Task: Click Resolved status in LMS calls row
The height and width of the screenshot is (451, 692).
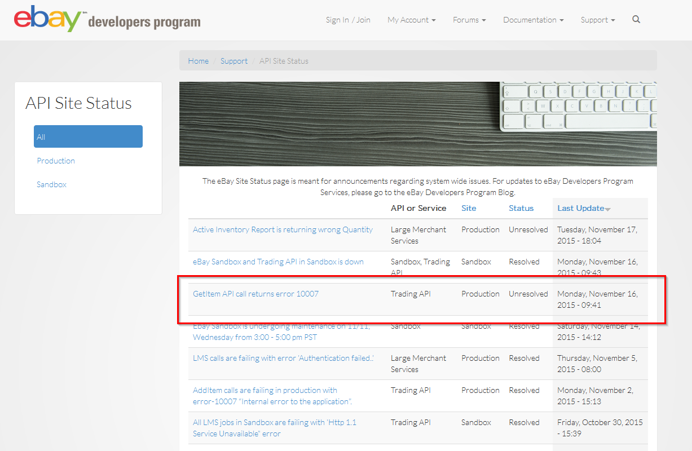Action: tap(524, 358)
